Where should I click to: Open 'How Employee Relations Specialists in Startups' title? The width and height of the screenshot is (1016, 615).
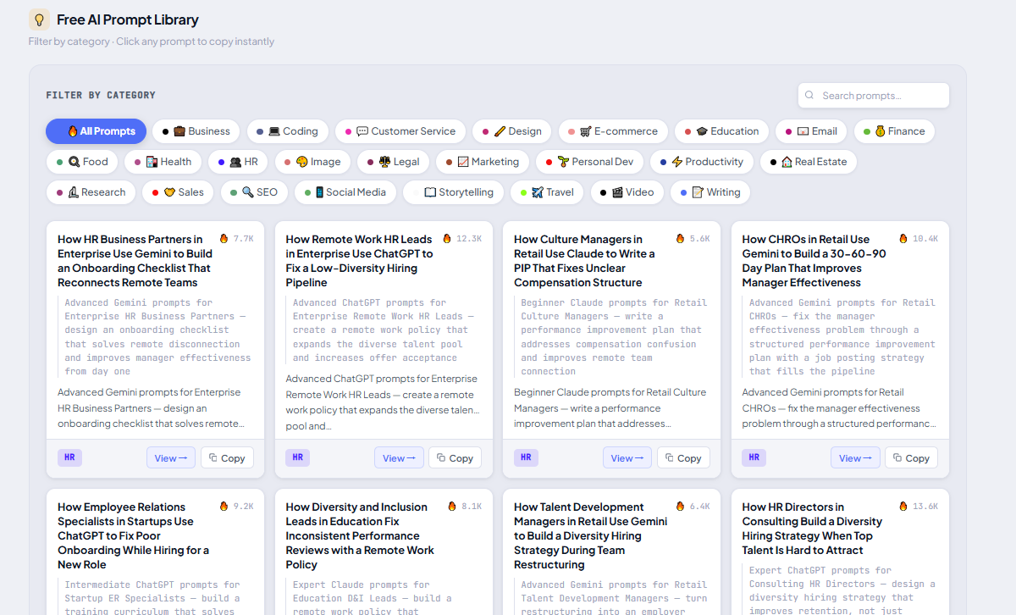pos(134,535)
